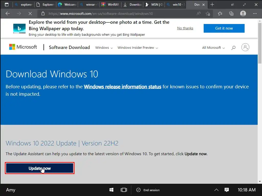Dismiss banner with No thanks
Image resolution: width=262 pixels, height=196 pixels.
click(x=185, y=28)
